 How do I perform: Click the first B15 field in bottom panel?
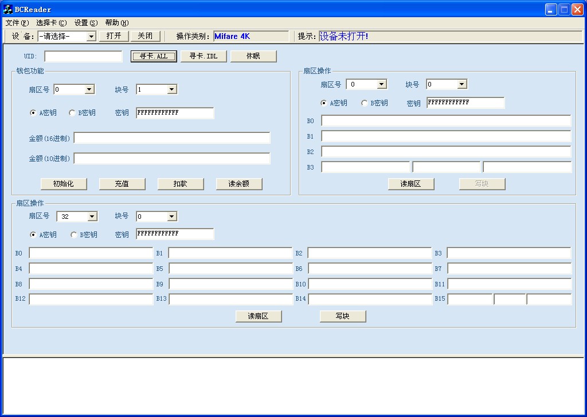tap(470, 299)
